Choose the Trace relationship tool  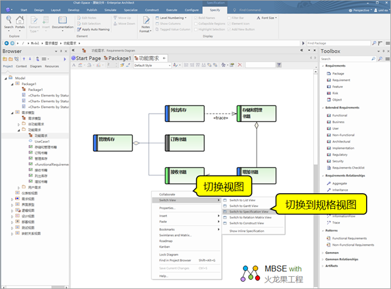tap(337, 222)
